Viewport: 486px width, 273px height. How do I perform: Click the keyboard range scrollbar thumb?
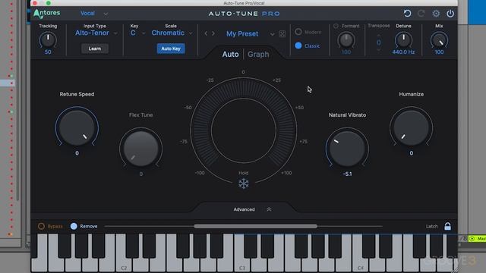256,226
